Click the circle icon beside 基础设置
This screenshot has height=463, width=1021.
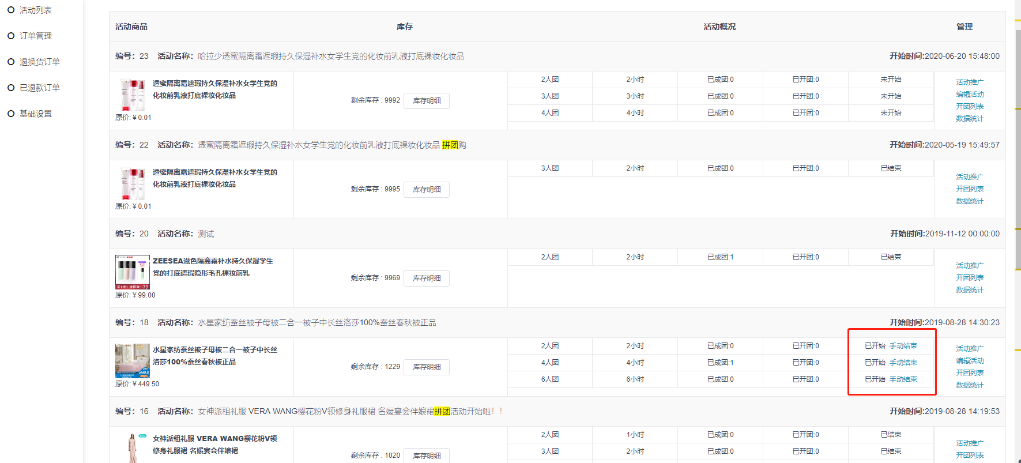tap(11, 114)
